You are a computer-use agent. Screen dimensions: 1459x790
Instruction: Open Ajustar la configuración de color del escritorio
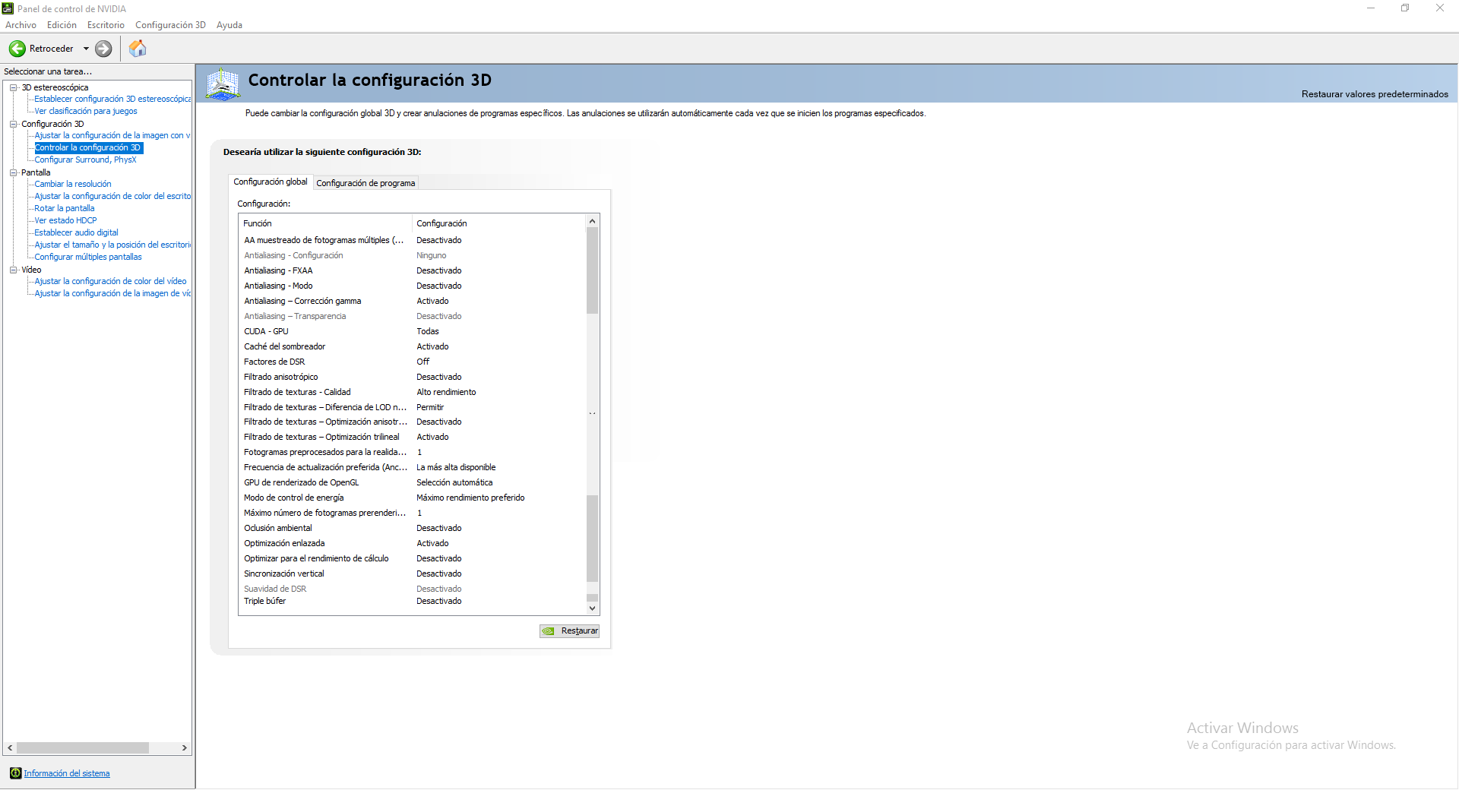pos(112,196)
